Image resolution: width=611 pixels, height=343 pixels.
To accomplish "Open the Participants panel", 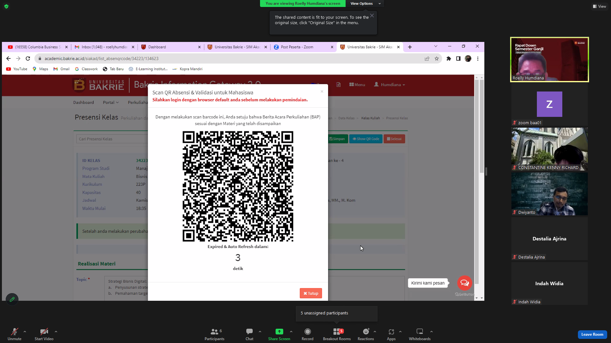I will pos(214,334).
